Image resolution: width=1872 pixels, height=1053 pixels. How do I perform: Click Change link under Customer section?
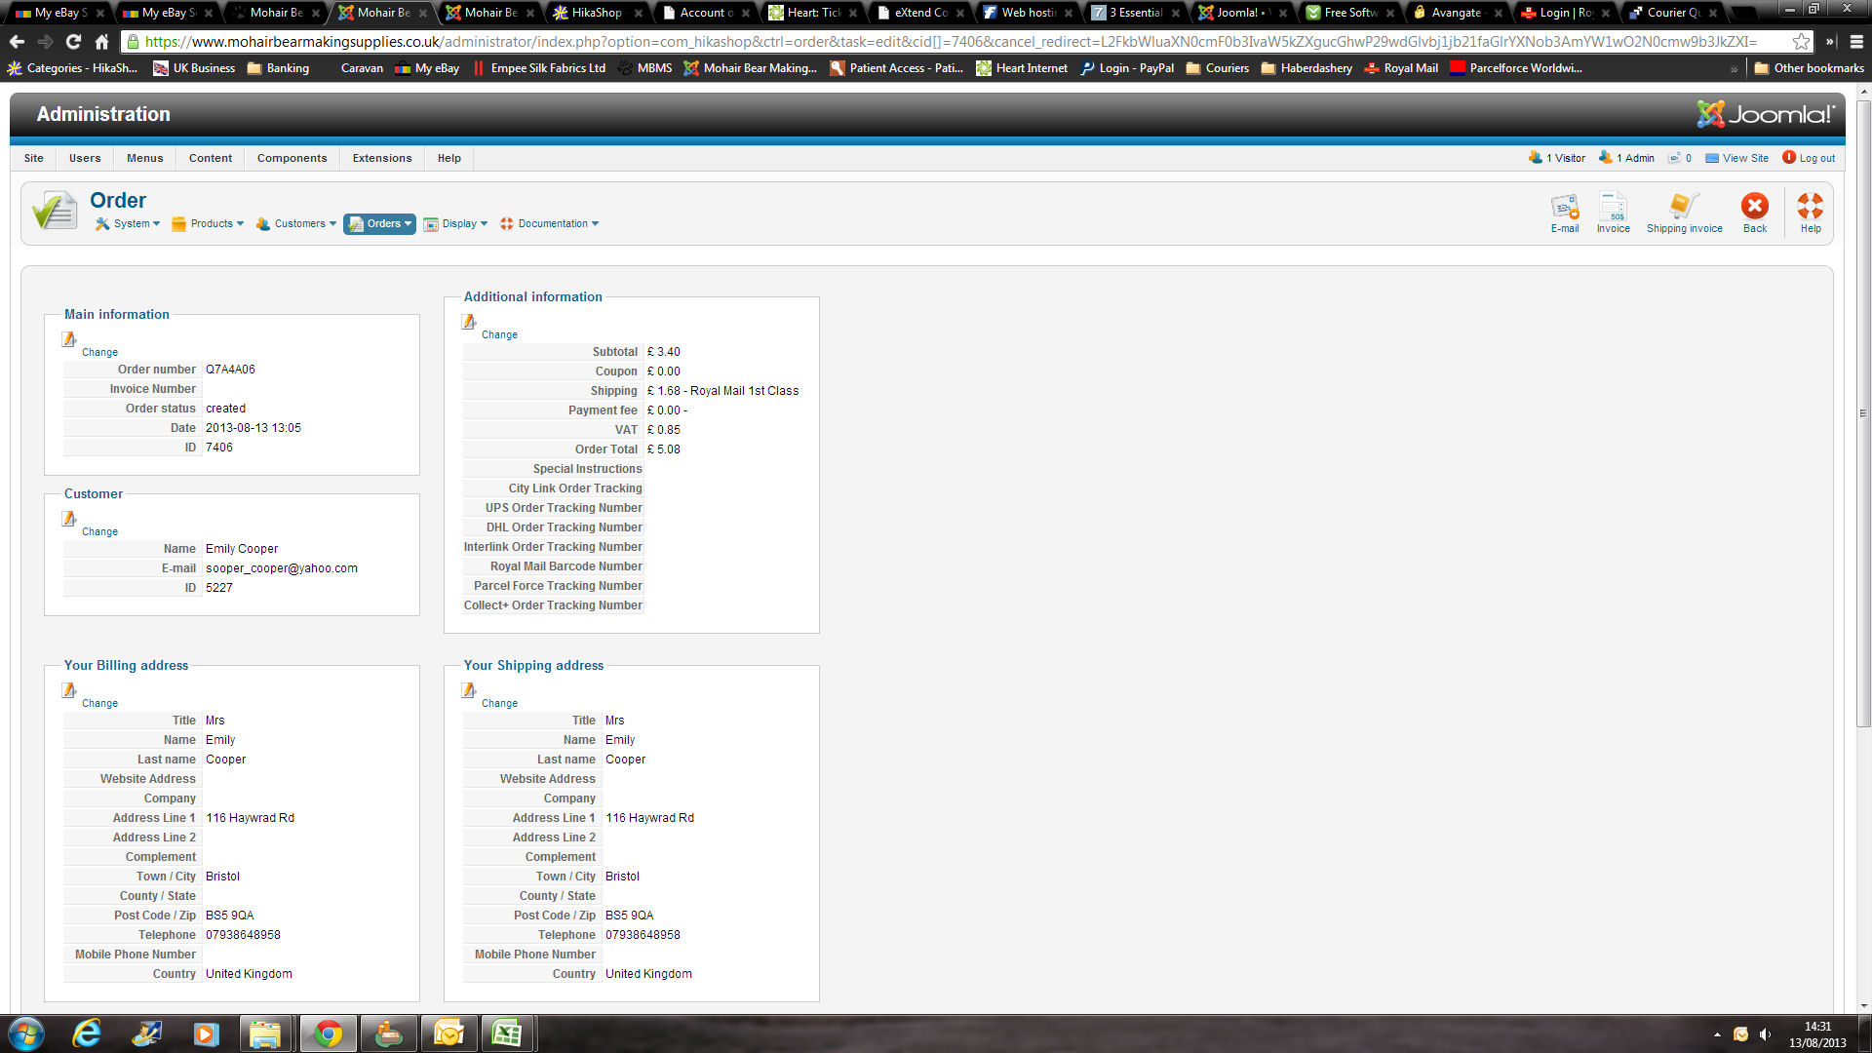coord(99,532)
